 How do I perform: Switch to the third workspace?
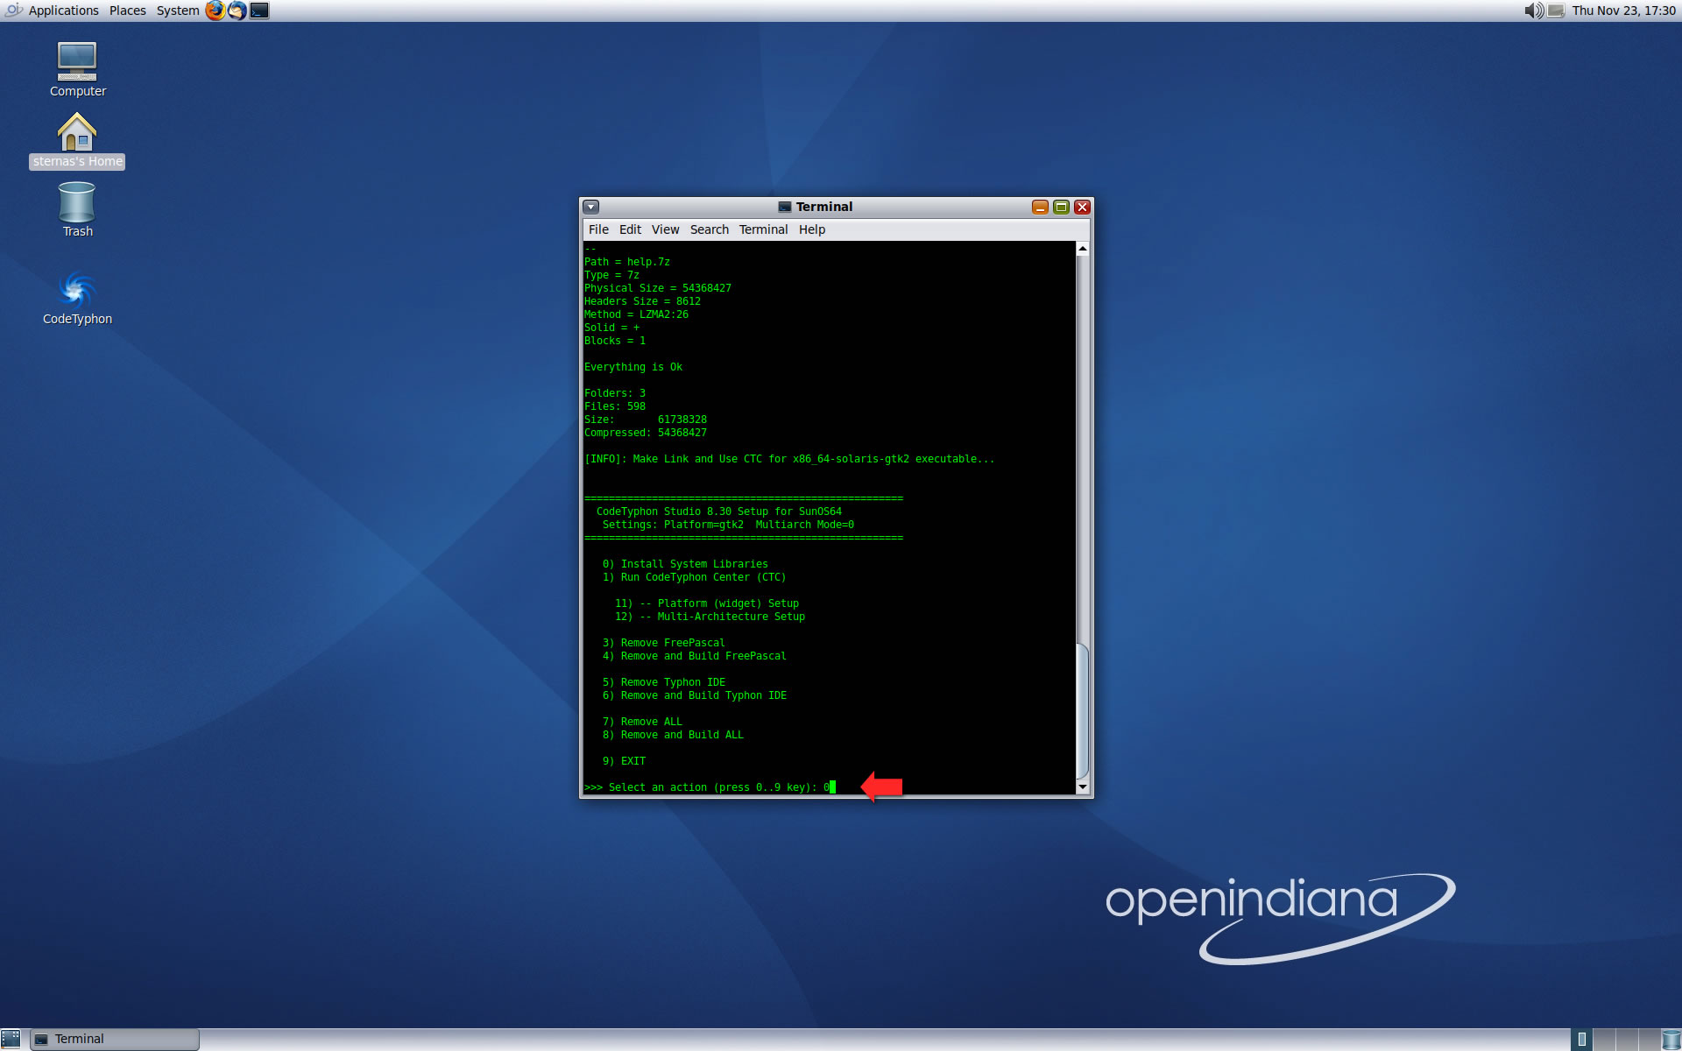1627,1040
